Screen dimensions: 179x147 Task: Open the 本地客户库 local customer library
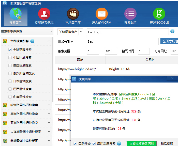73,16
